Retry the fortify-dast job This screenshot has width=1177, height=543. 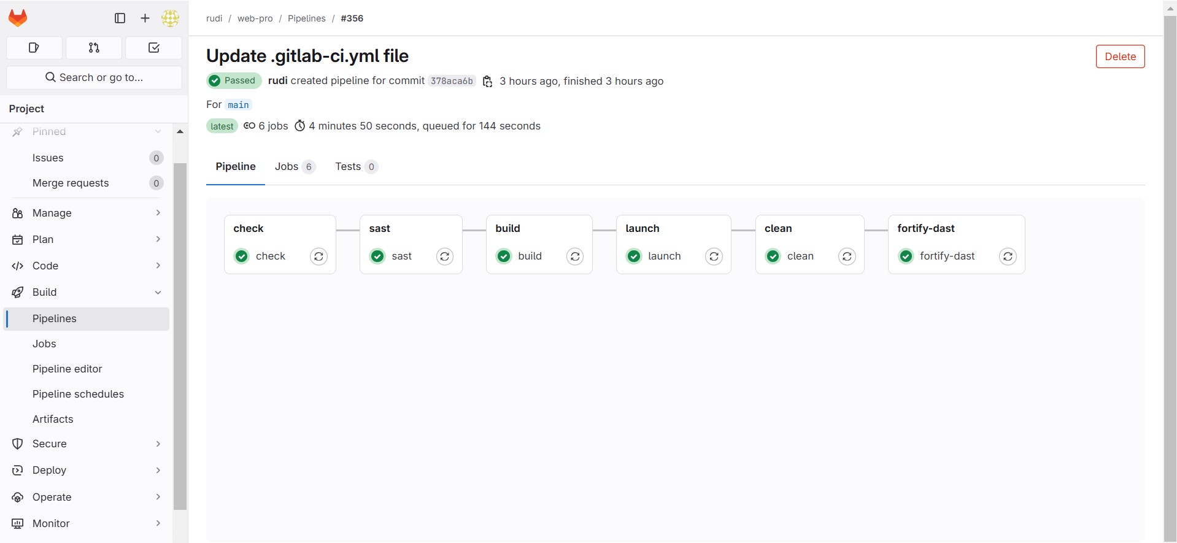click(1008, 256)
